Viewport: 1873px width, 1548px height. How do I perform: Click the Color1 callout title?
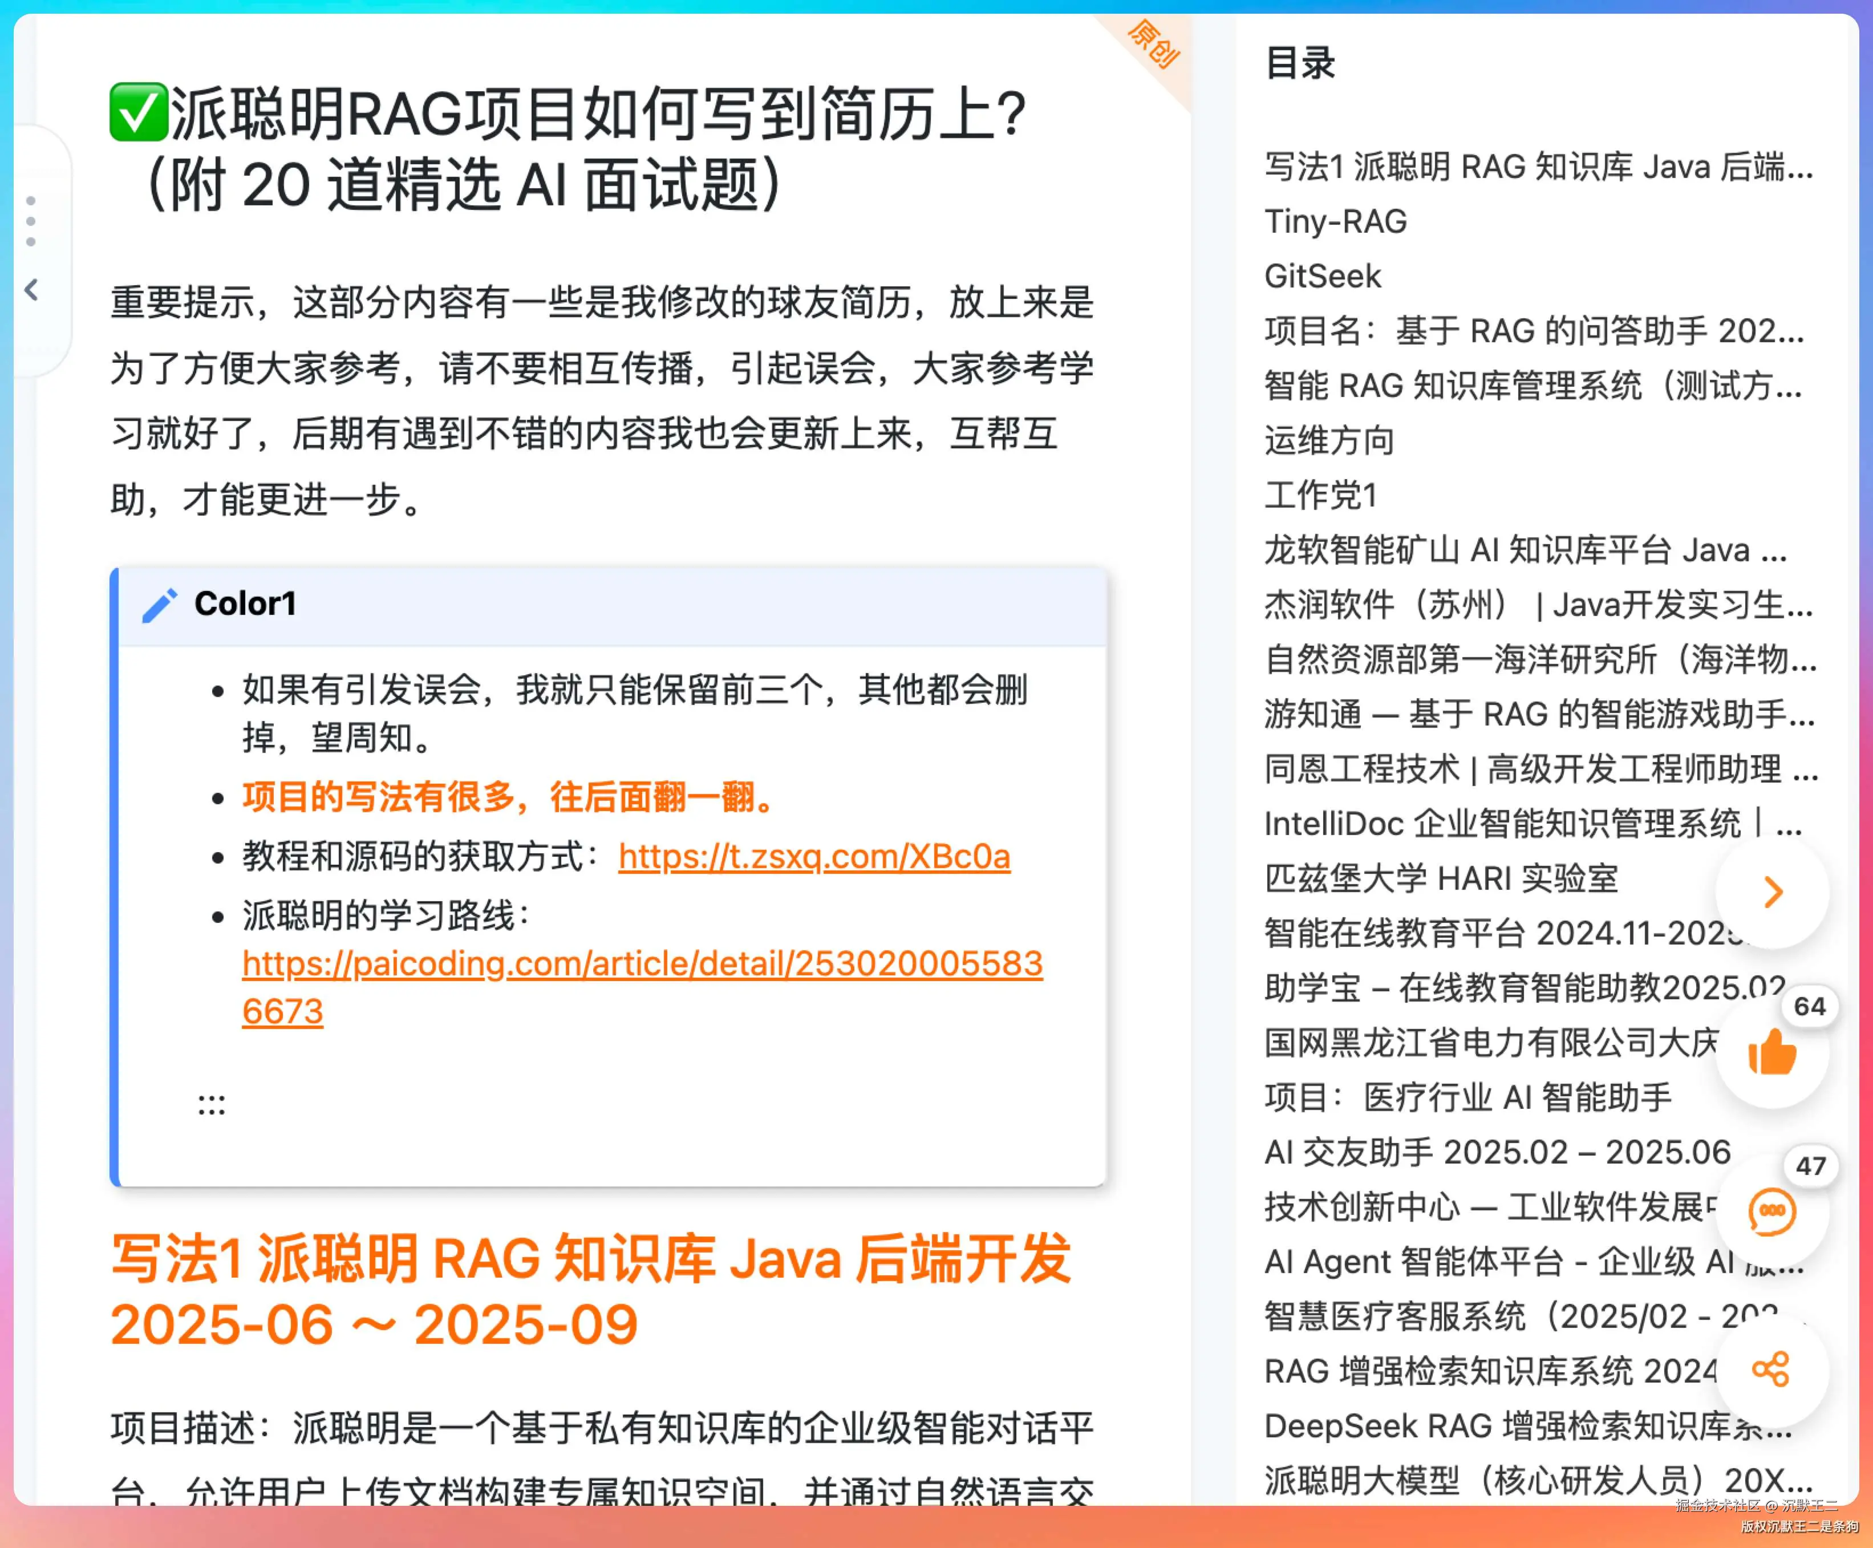[x=245, y=605]
